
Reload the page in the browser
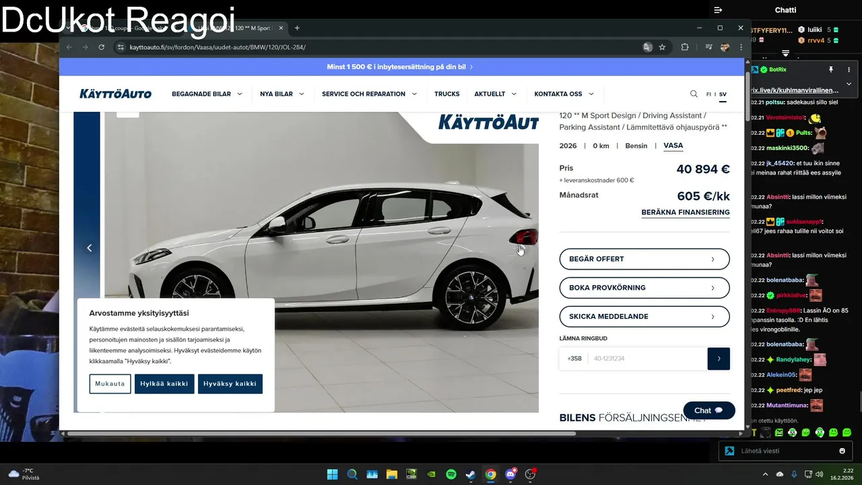tap(101, 47)
